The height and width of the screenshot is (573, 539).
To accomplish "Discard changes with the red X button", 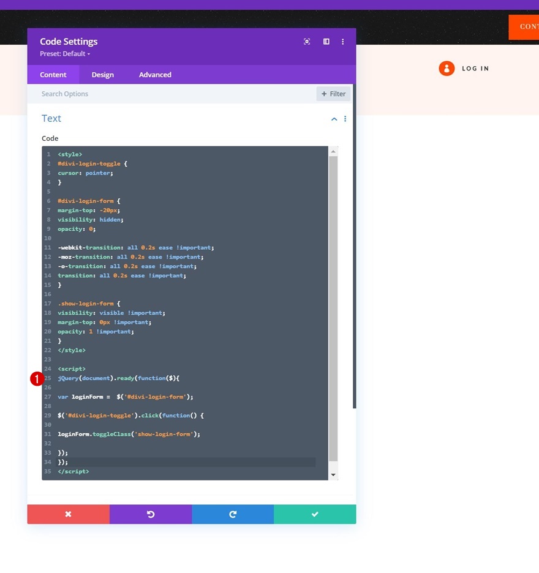I will pos(69,514).
